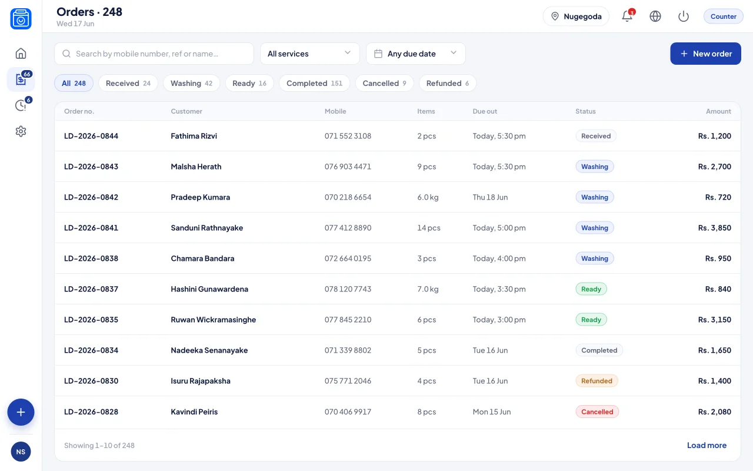Click Ready status badge for Hashini Gunawardena

click(x=591, y=289)
